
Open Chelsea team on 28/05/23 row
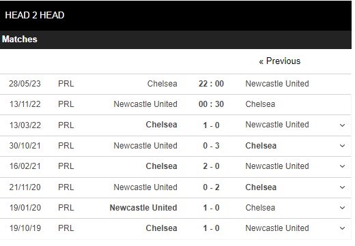click(162, 84)
